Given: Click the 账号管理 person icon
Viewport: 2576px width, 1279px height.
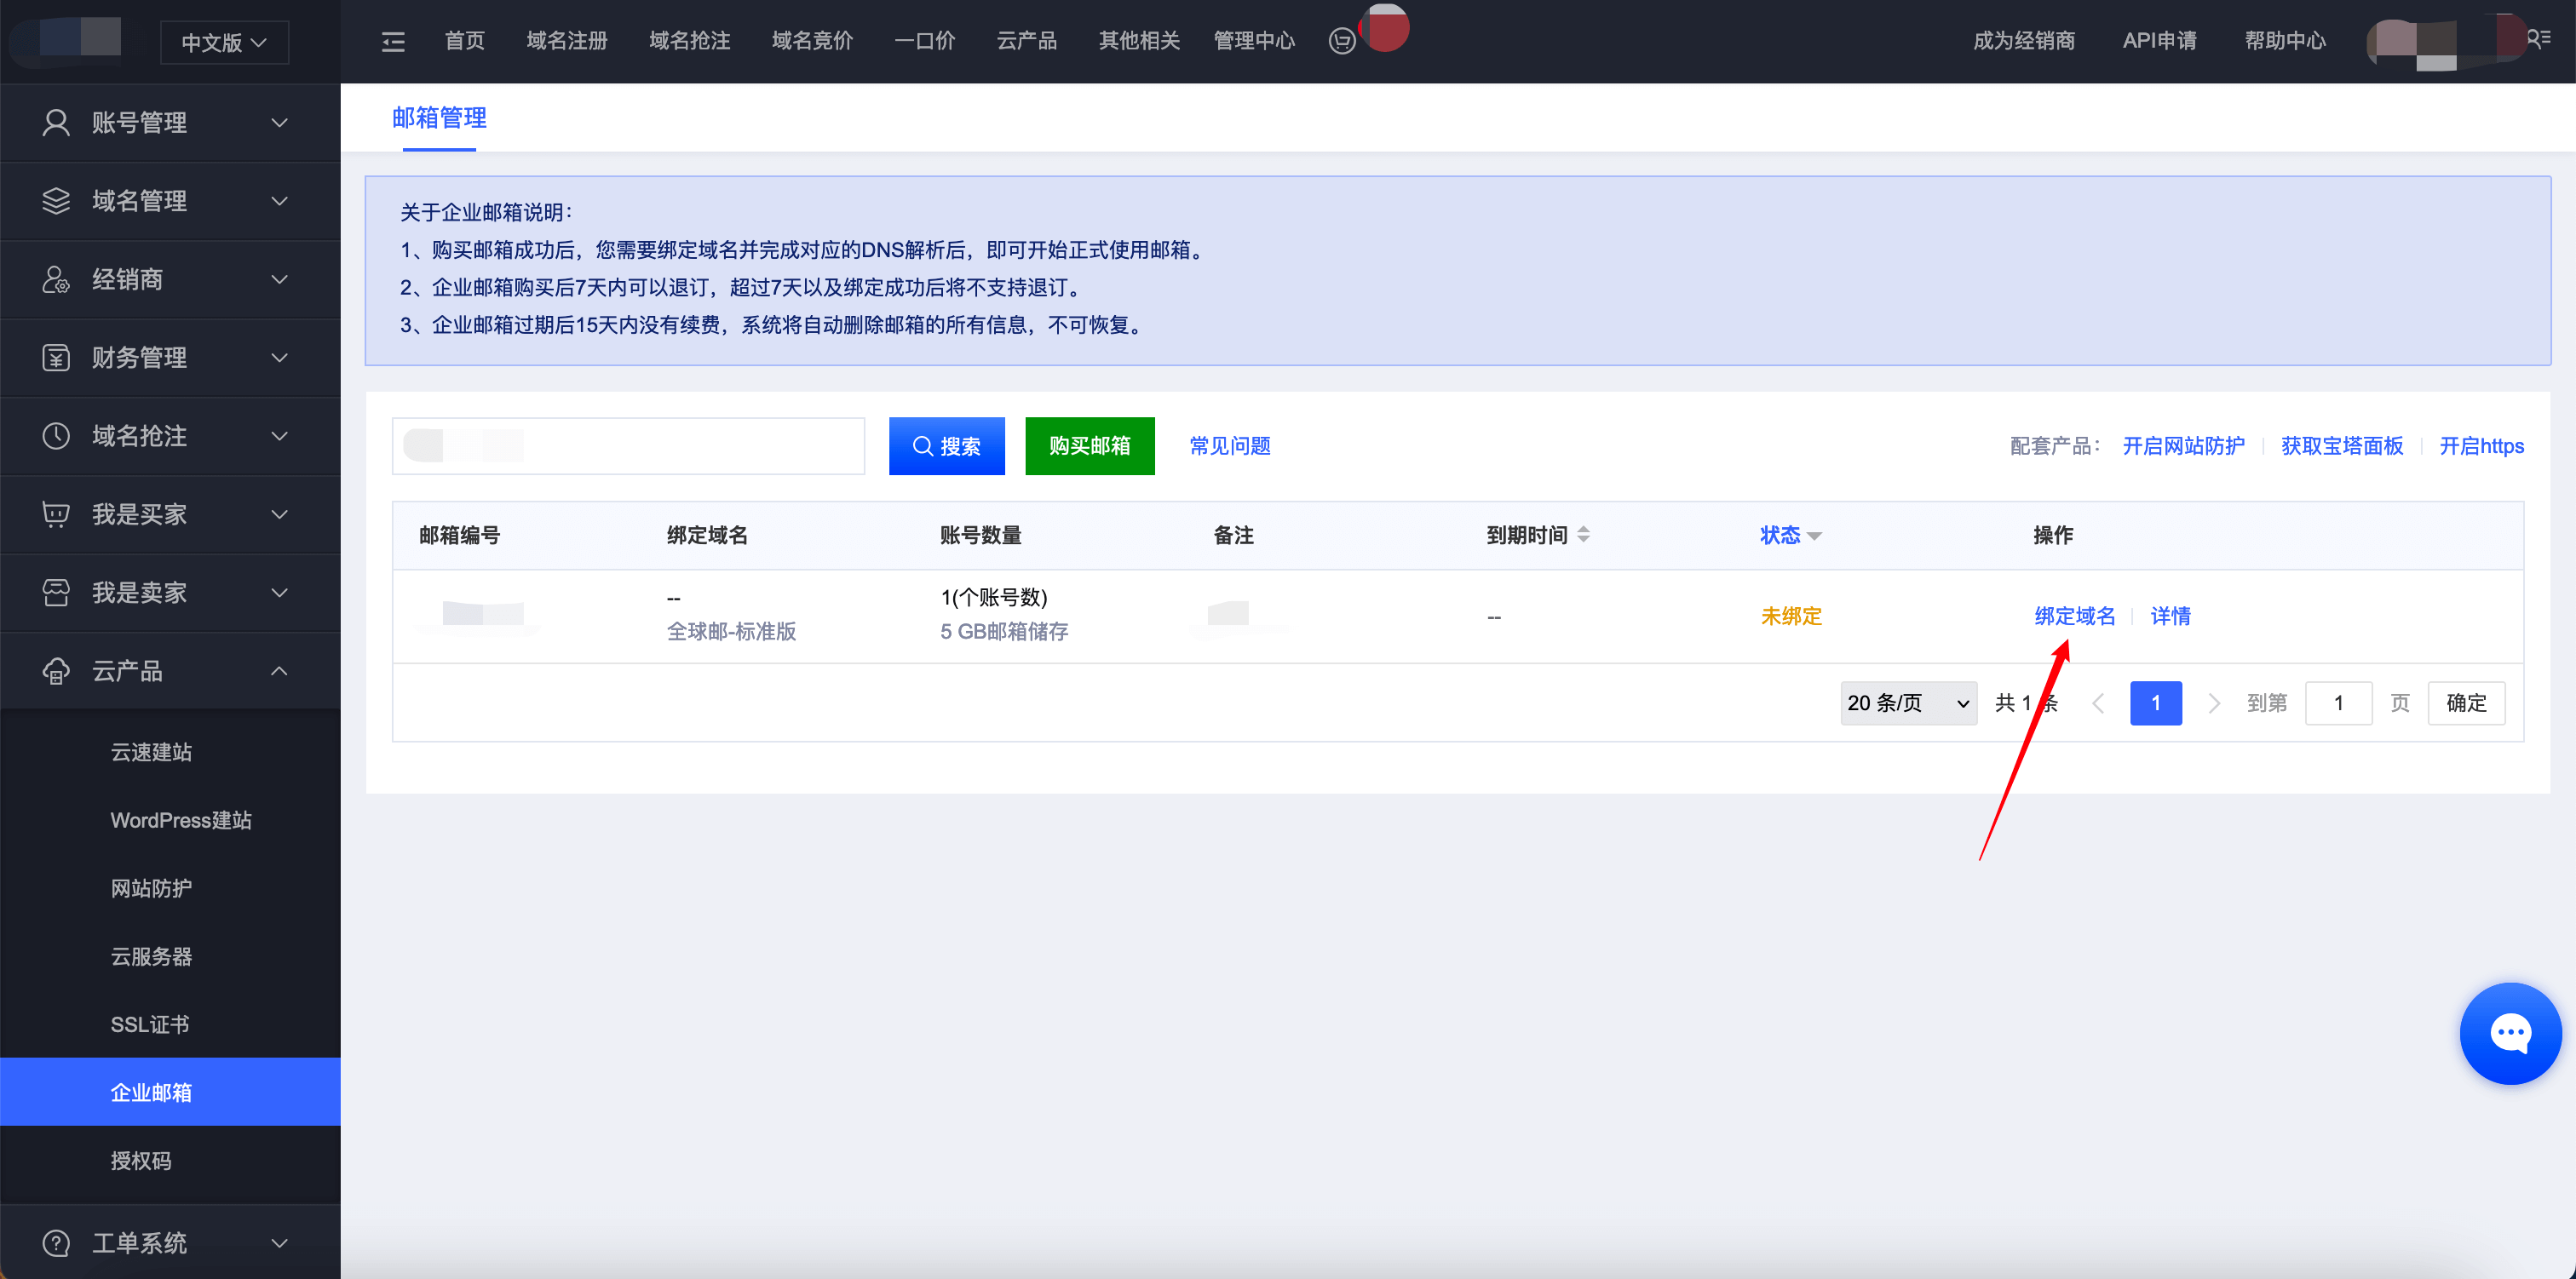Looking at the screenshot, I should [x=56, y=122].
